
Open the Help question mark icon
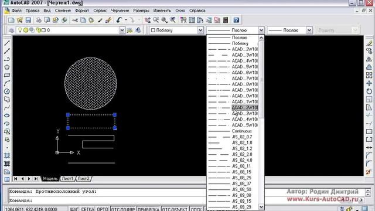click(x=236, y=20)
